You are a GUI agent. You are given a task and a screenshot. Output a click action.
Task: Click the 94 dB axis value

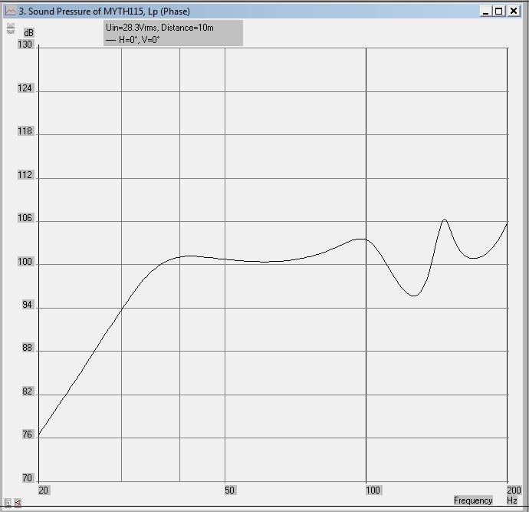(x=27, y=305)
